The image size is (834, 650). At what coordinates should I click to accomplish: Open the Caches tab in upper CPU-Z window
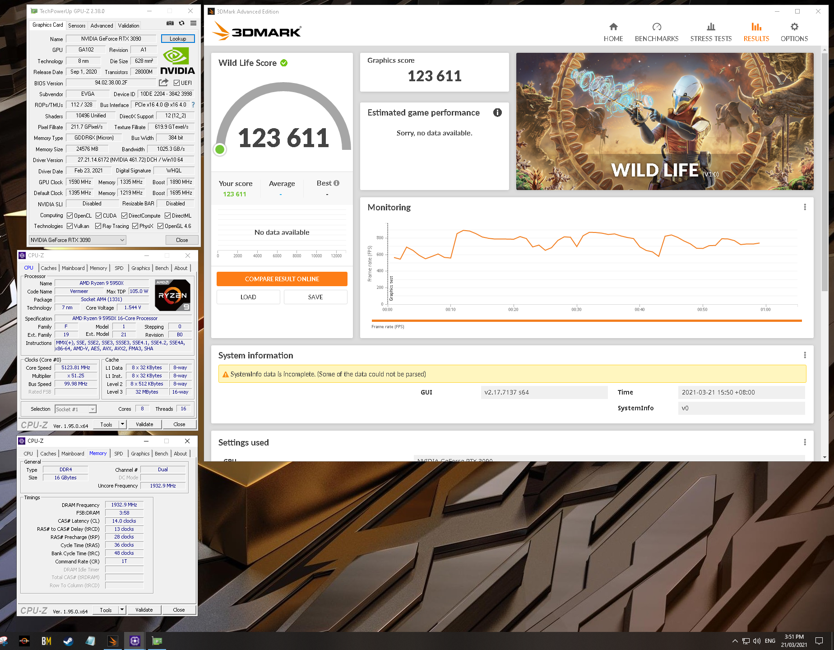[49, 268]
